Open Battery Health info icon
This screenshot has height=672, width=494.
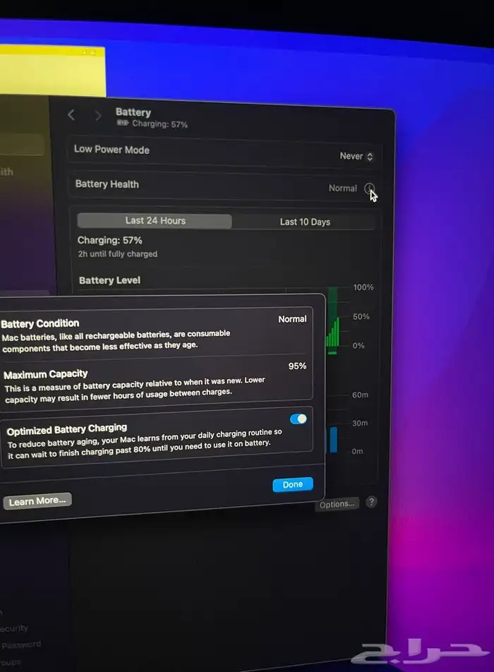[369, 188]
